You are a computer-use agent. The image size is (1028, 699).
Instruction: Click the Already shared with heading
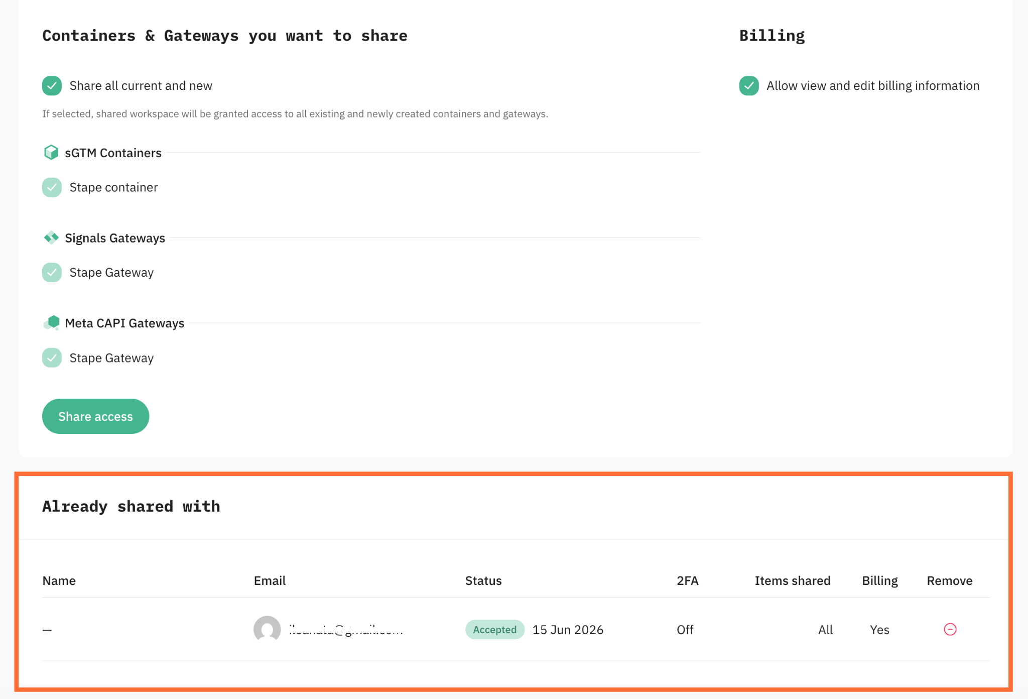(131, 506)
